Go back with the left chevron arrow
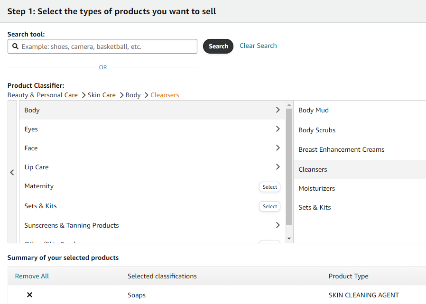The width and height of the screenshot is (426, 304). [12, 173]
